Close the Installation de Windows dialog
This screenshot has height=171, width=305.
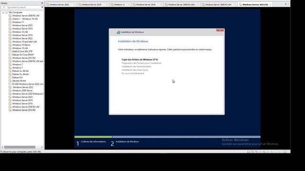click(220, 30)
